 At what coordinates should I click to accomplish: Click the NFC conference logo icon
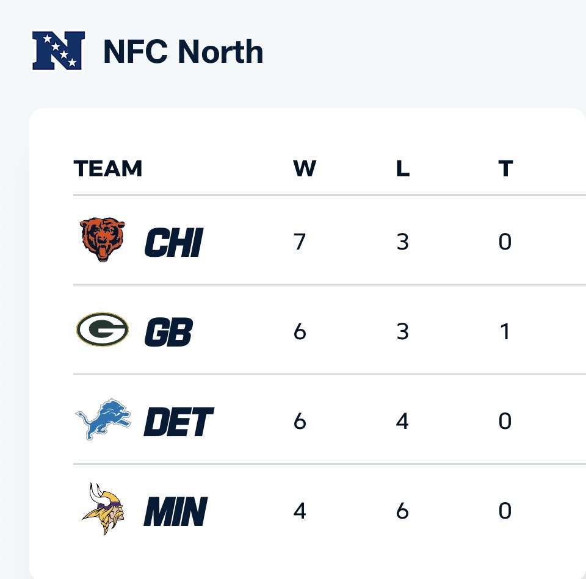tap(57, 51)
